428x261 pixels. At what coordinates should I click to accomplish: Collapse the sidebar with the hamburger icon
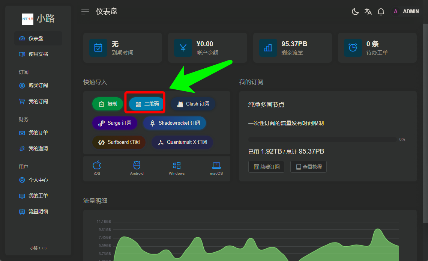click(x=85, y=12)
